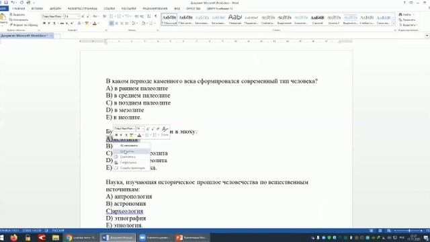The height and width of the screenshot is (242, 430).
Task: Increase font size in ribbon
Action: [83, 16]
